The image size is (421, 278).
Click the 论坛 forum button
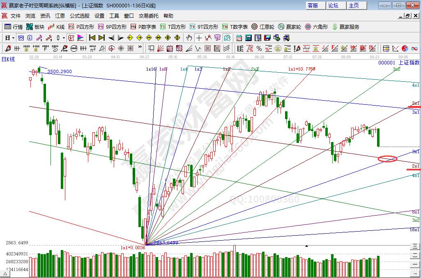[x=333, y=5]
